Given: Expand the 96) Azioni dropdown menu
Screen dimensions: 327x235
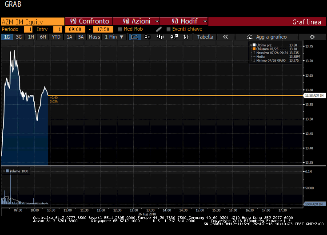Looking at the screenshot, I should (157, 21).
